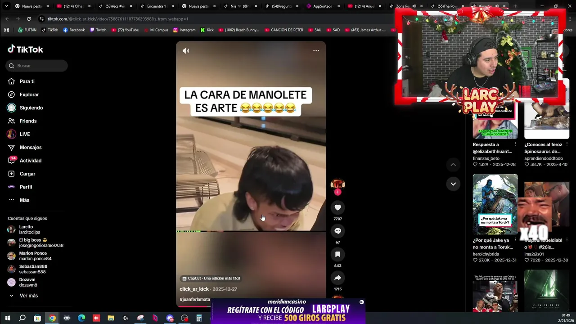The image size is (576, 324).
Task: Open options for finanzas_beto video
Action: [x=515, y=144]
